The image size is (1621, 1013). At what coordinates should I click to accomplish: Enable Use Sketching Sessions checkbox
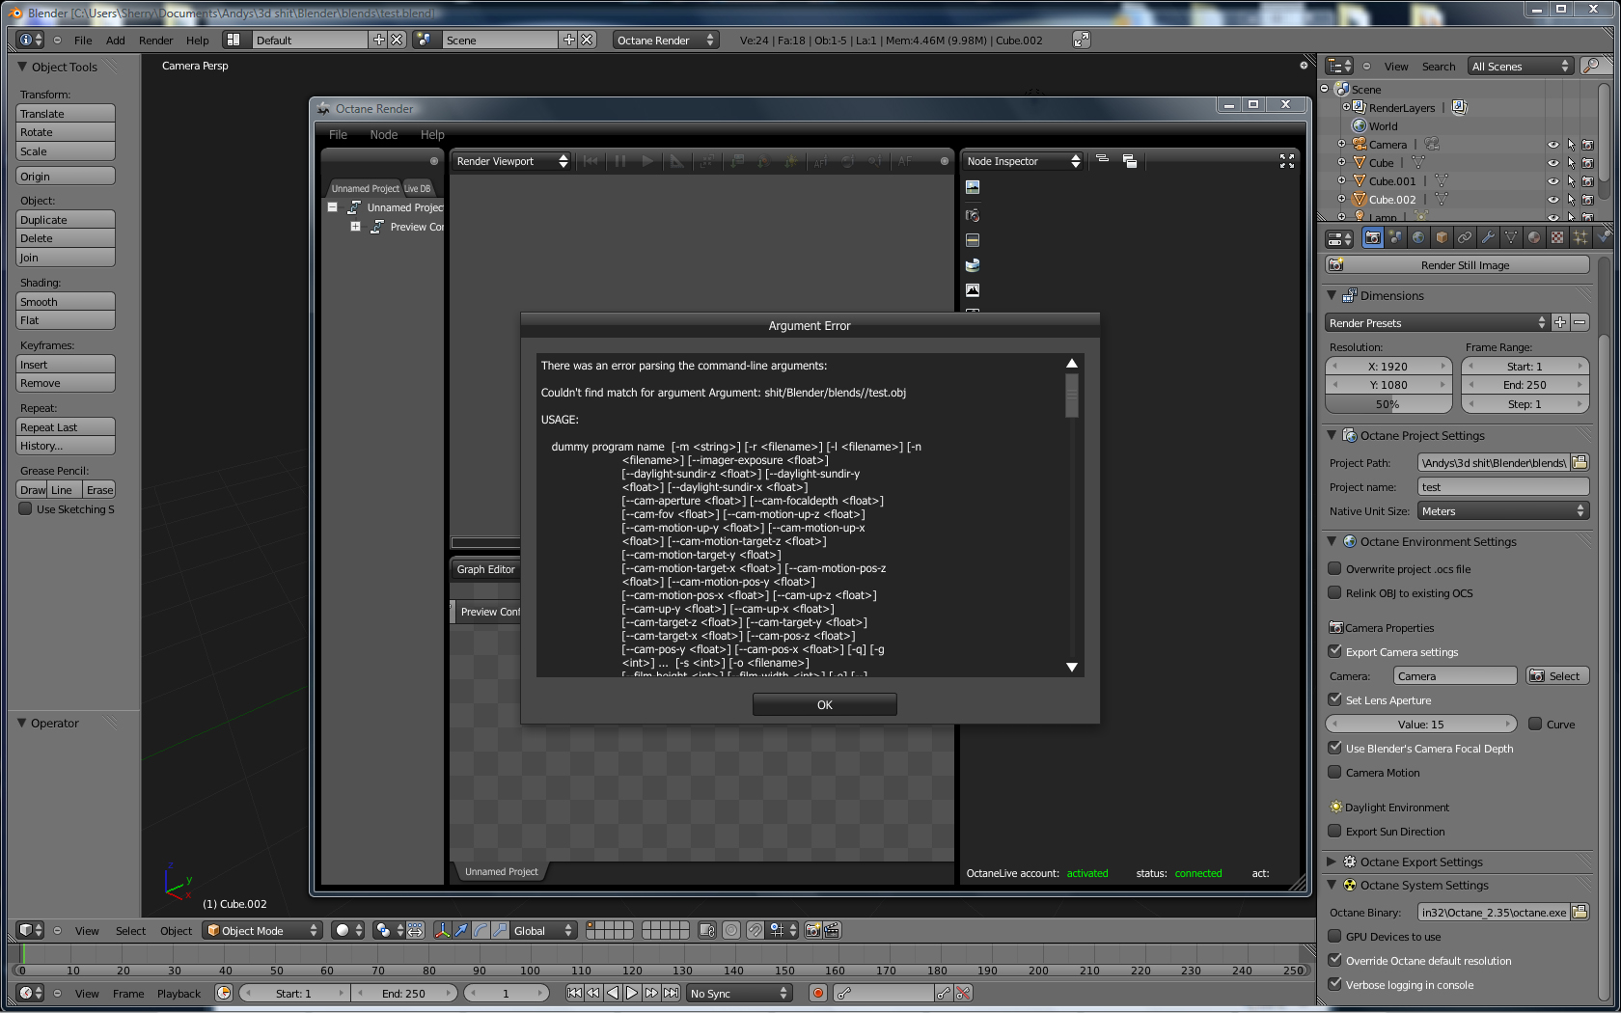coord(26,508)
